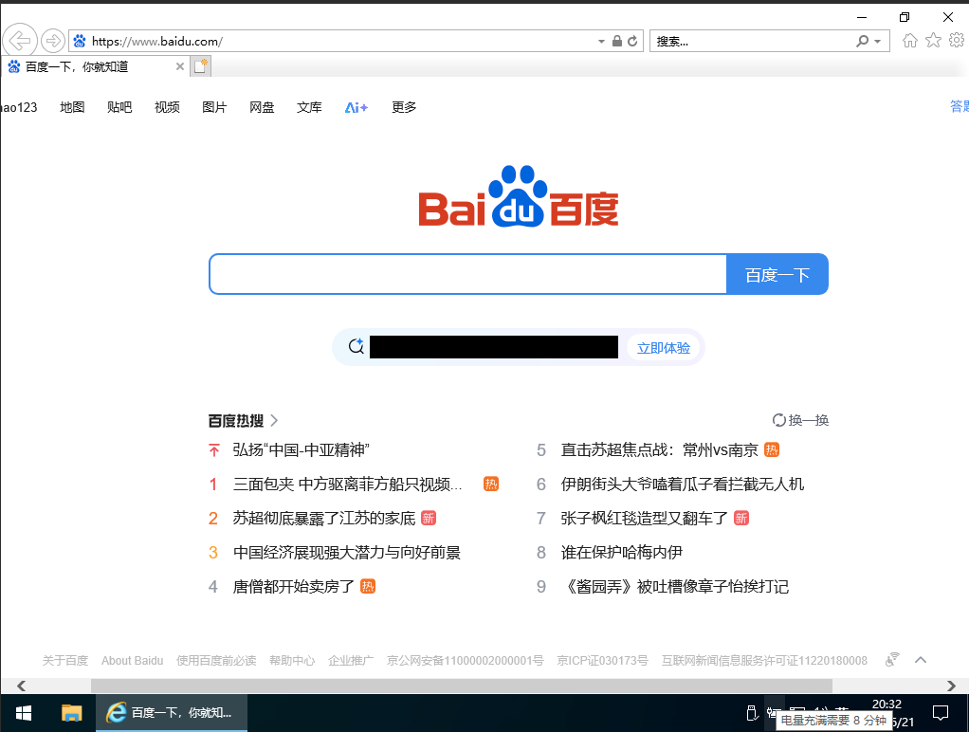Click the 新 badge next to 张子枫红毯造型又翻车了
969x732 pixels.
coord(740,518)
